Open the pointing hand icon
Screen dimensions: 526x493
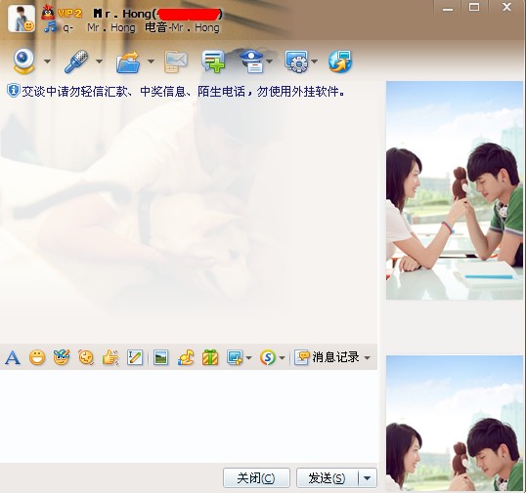(x=110, y=357)
